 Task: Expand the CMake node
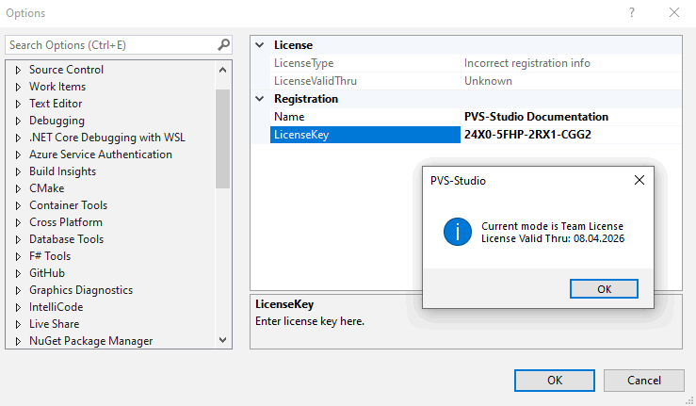coord(18,188)
